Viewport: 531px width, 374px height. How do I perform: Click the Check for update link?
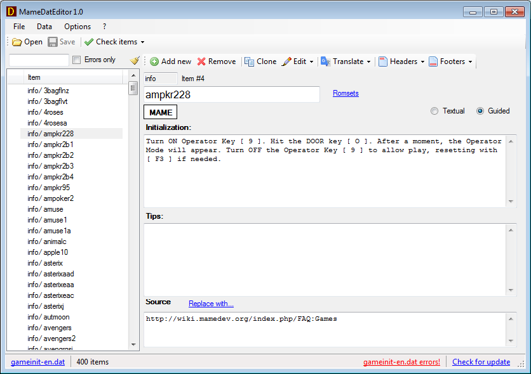tap(481, 362)
